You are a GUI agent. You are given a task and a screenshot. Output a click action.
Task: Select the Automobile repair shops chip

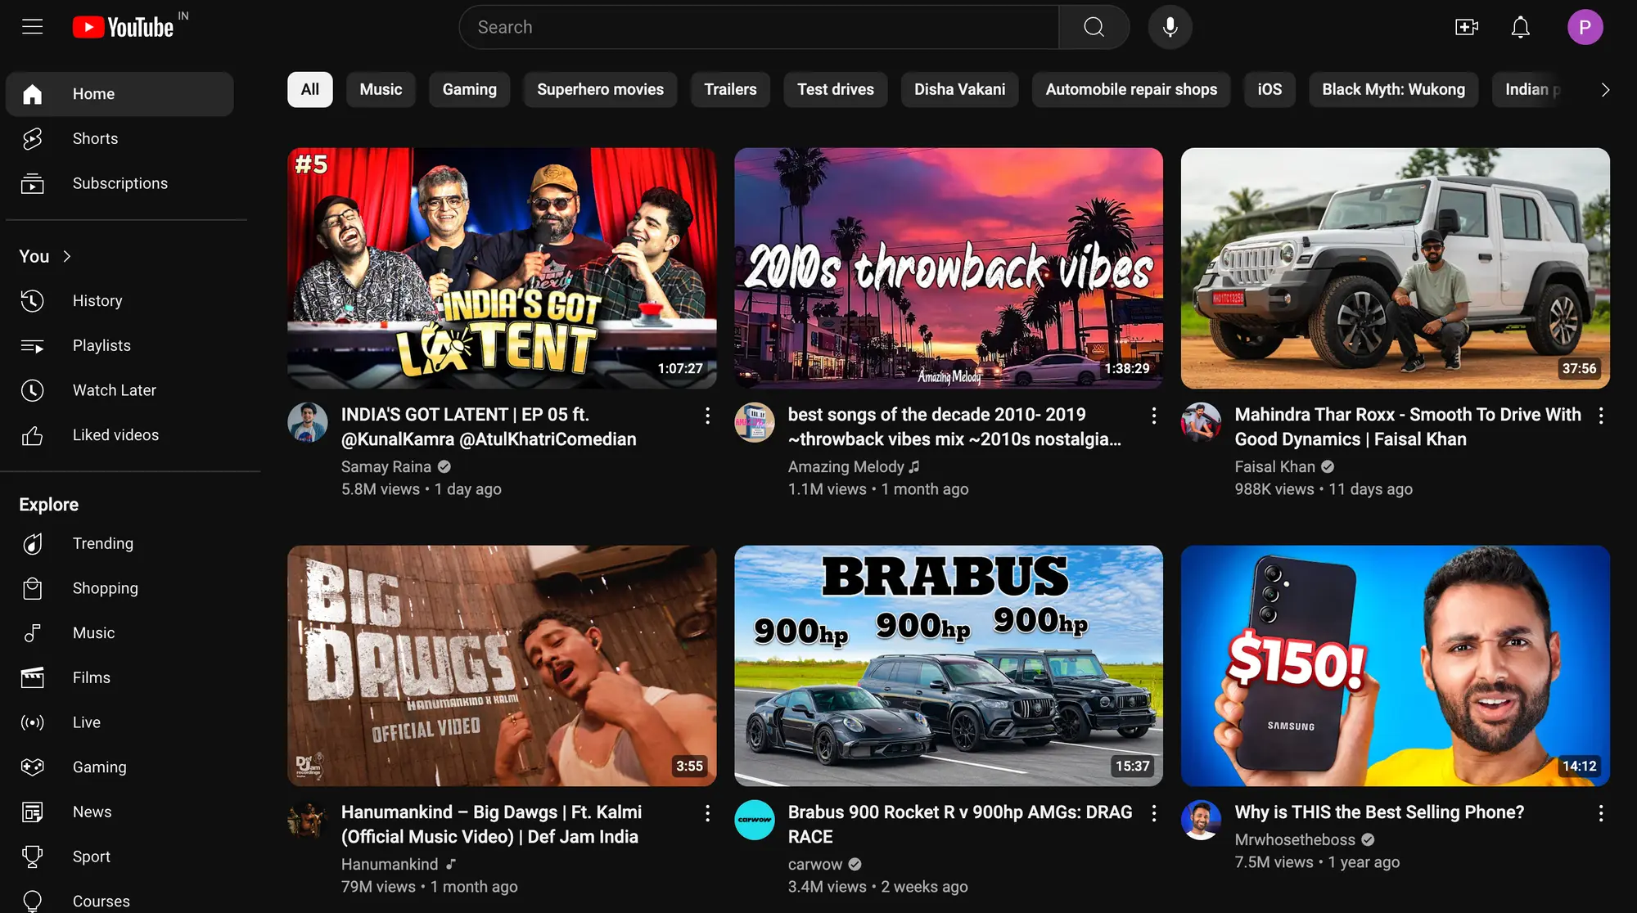point(1131,89)
